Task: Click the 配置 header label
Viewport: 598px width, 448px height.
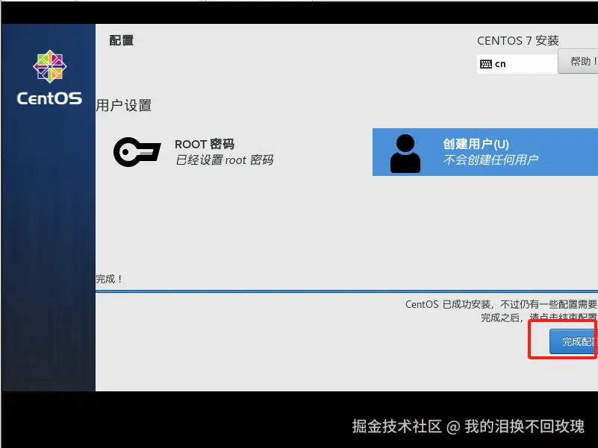Action: click(122, 40)
